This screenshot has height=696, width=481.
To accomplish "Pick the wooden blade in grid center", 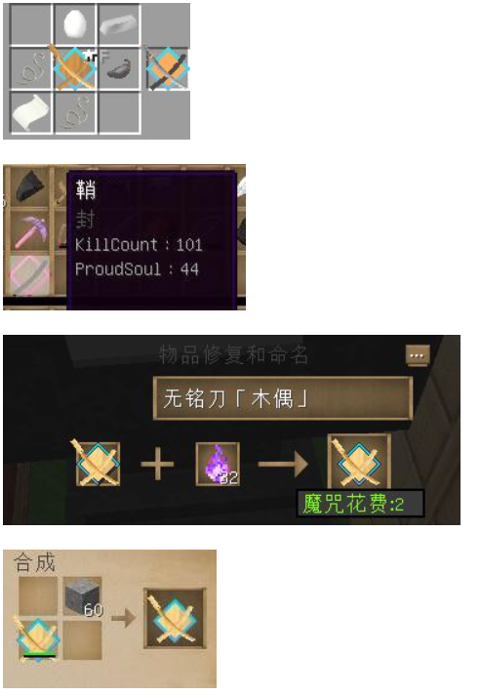I will [75, 68].
